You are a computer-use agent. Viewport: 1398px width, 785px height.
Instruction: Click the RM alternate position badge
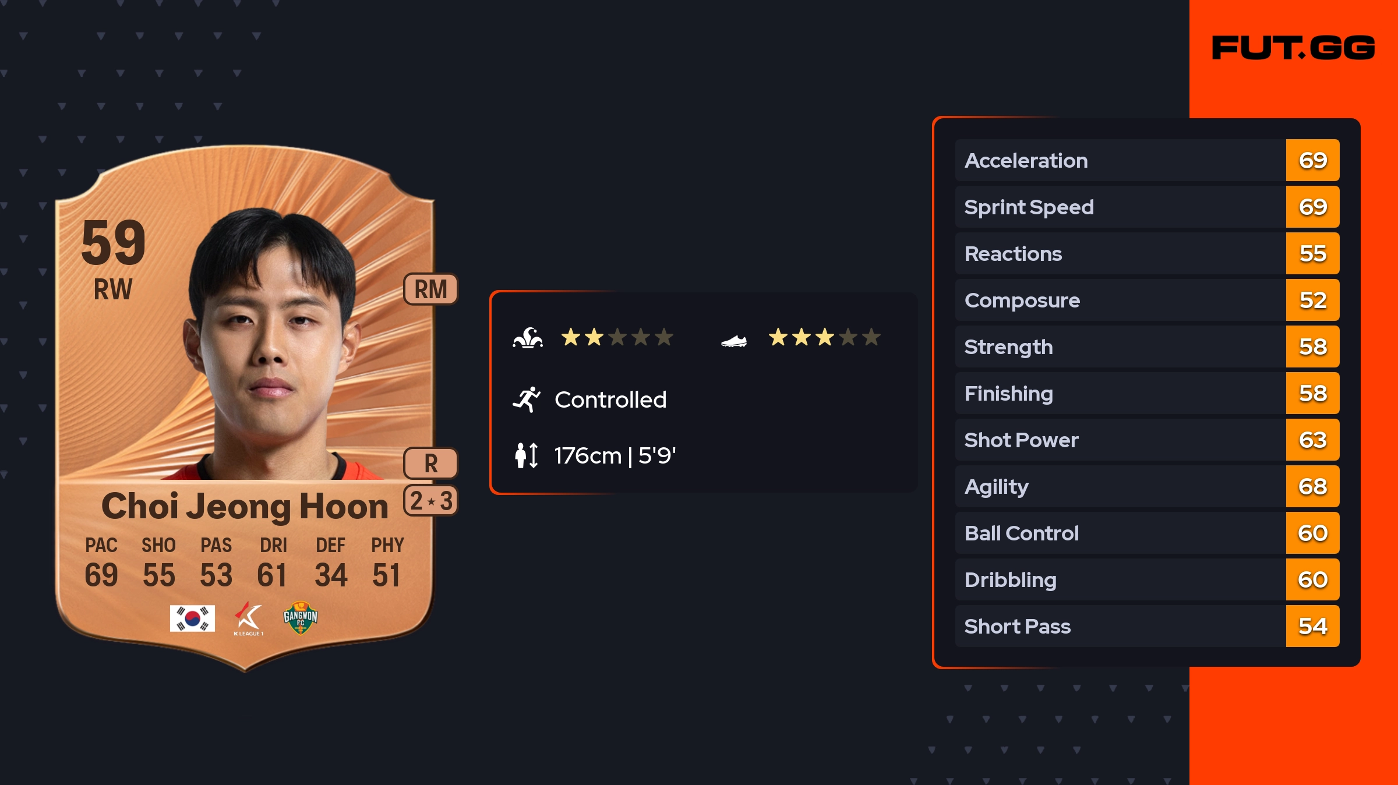[430, 289]
